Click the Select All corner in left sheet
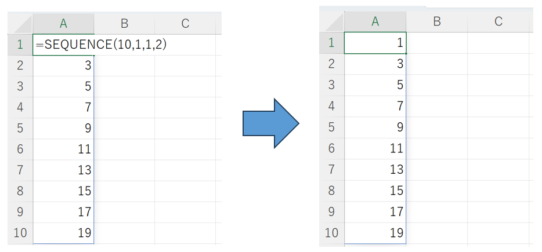This screenshot has width=542, height=252. (x=20, y=24)
